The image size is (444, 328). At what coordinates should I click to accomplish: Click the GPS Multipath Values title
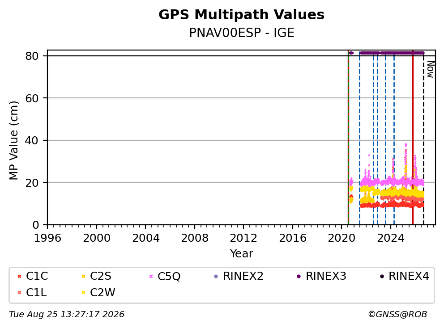[x=242, y=14]
